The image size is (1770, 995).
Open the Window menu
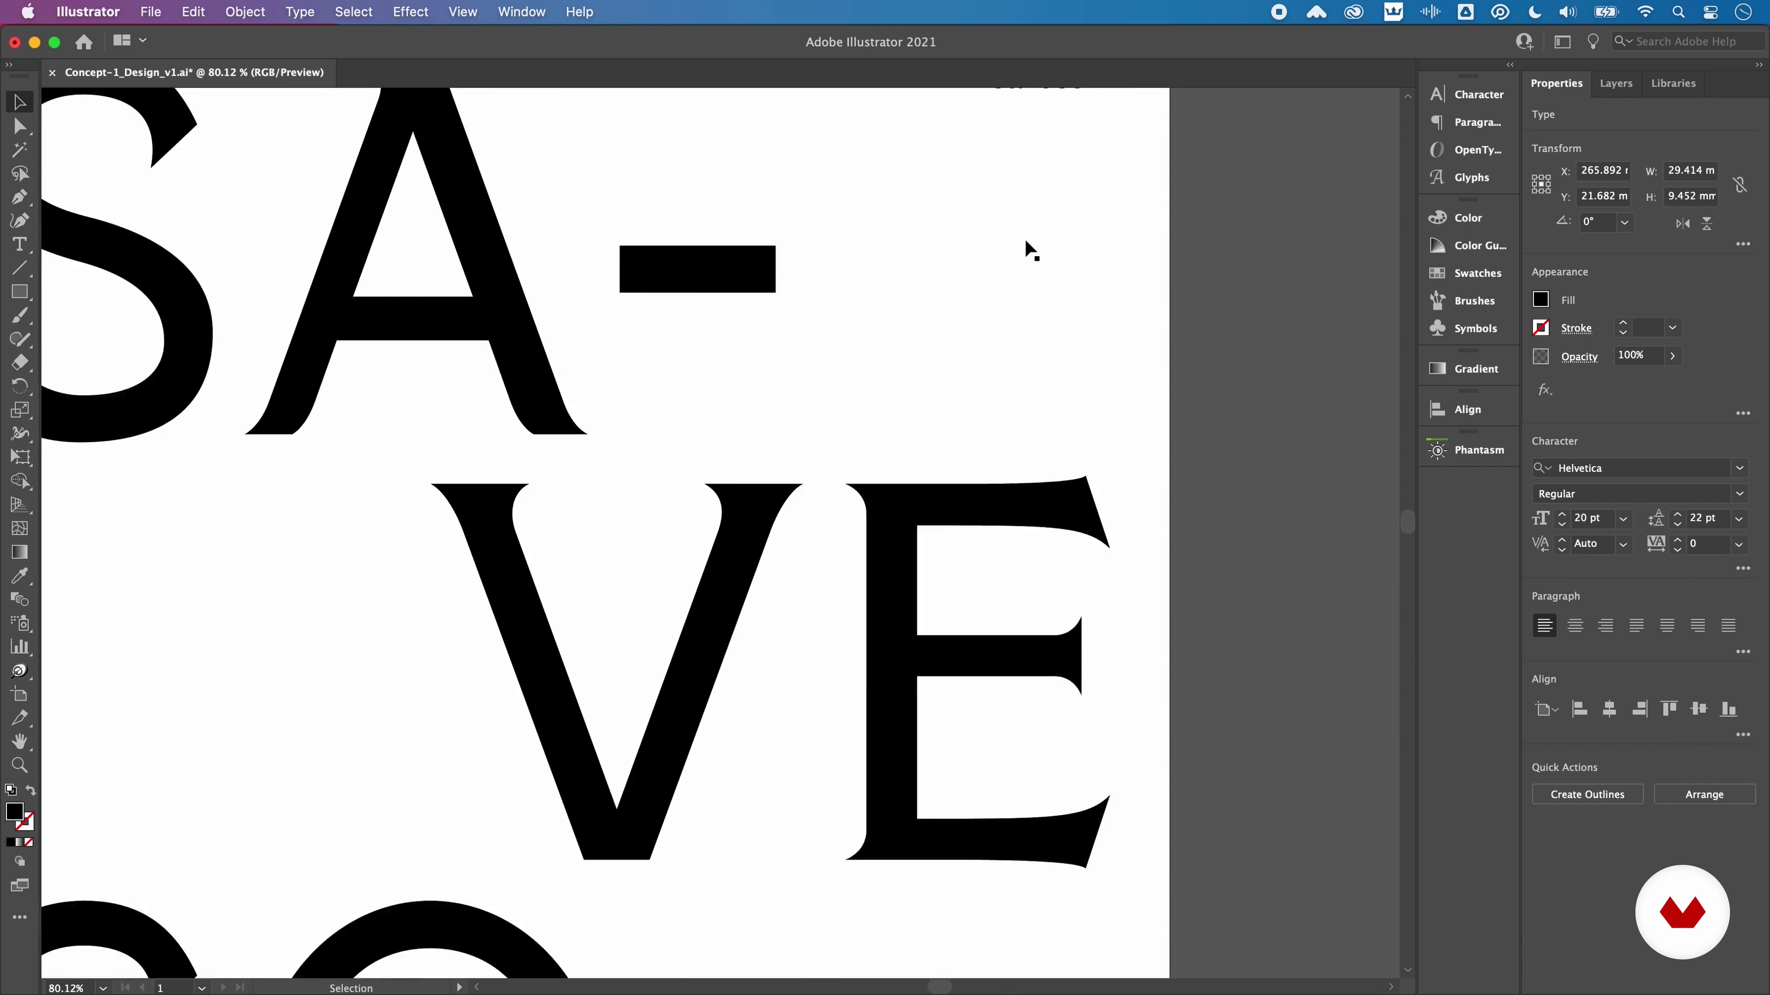[x=521, y=12]
